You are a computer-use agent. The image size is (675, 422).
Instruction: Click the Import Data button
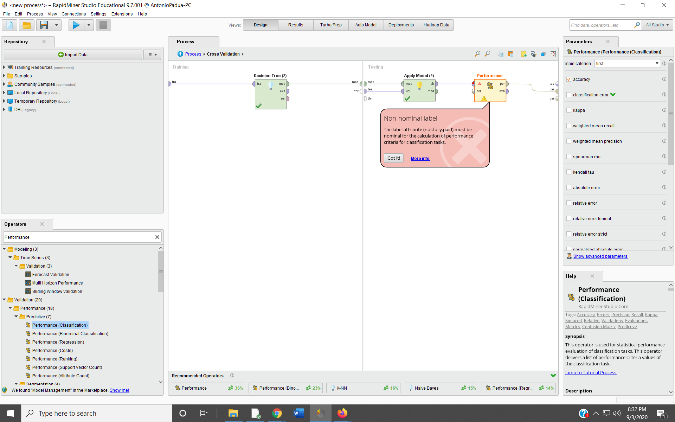(x=73, y=55)
